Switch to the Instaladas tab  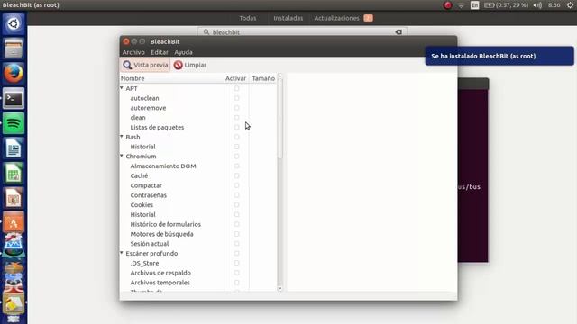click(288, 18)
